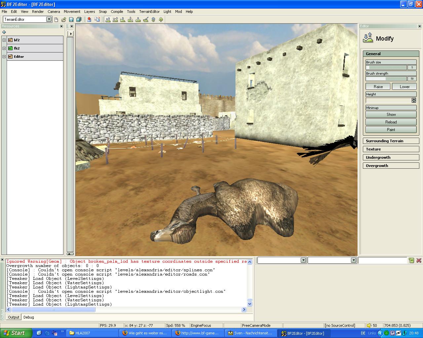Click the Height stepper arrows
Screen dimensions: 423x338
click(414, 100)
